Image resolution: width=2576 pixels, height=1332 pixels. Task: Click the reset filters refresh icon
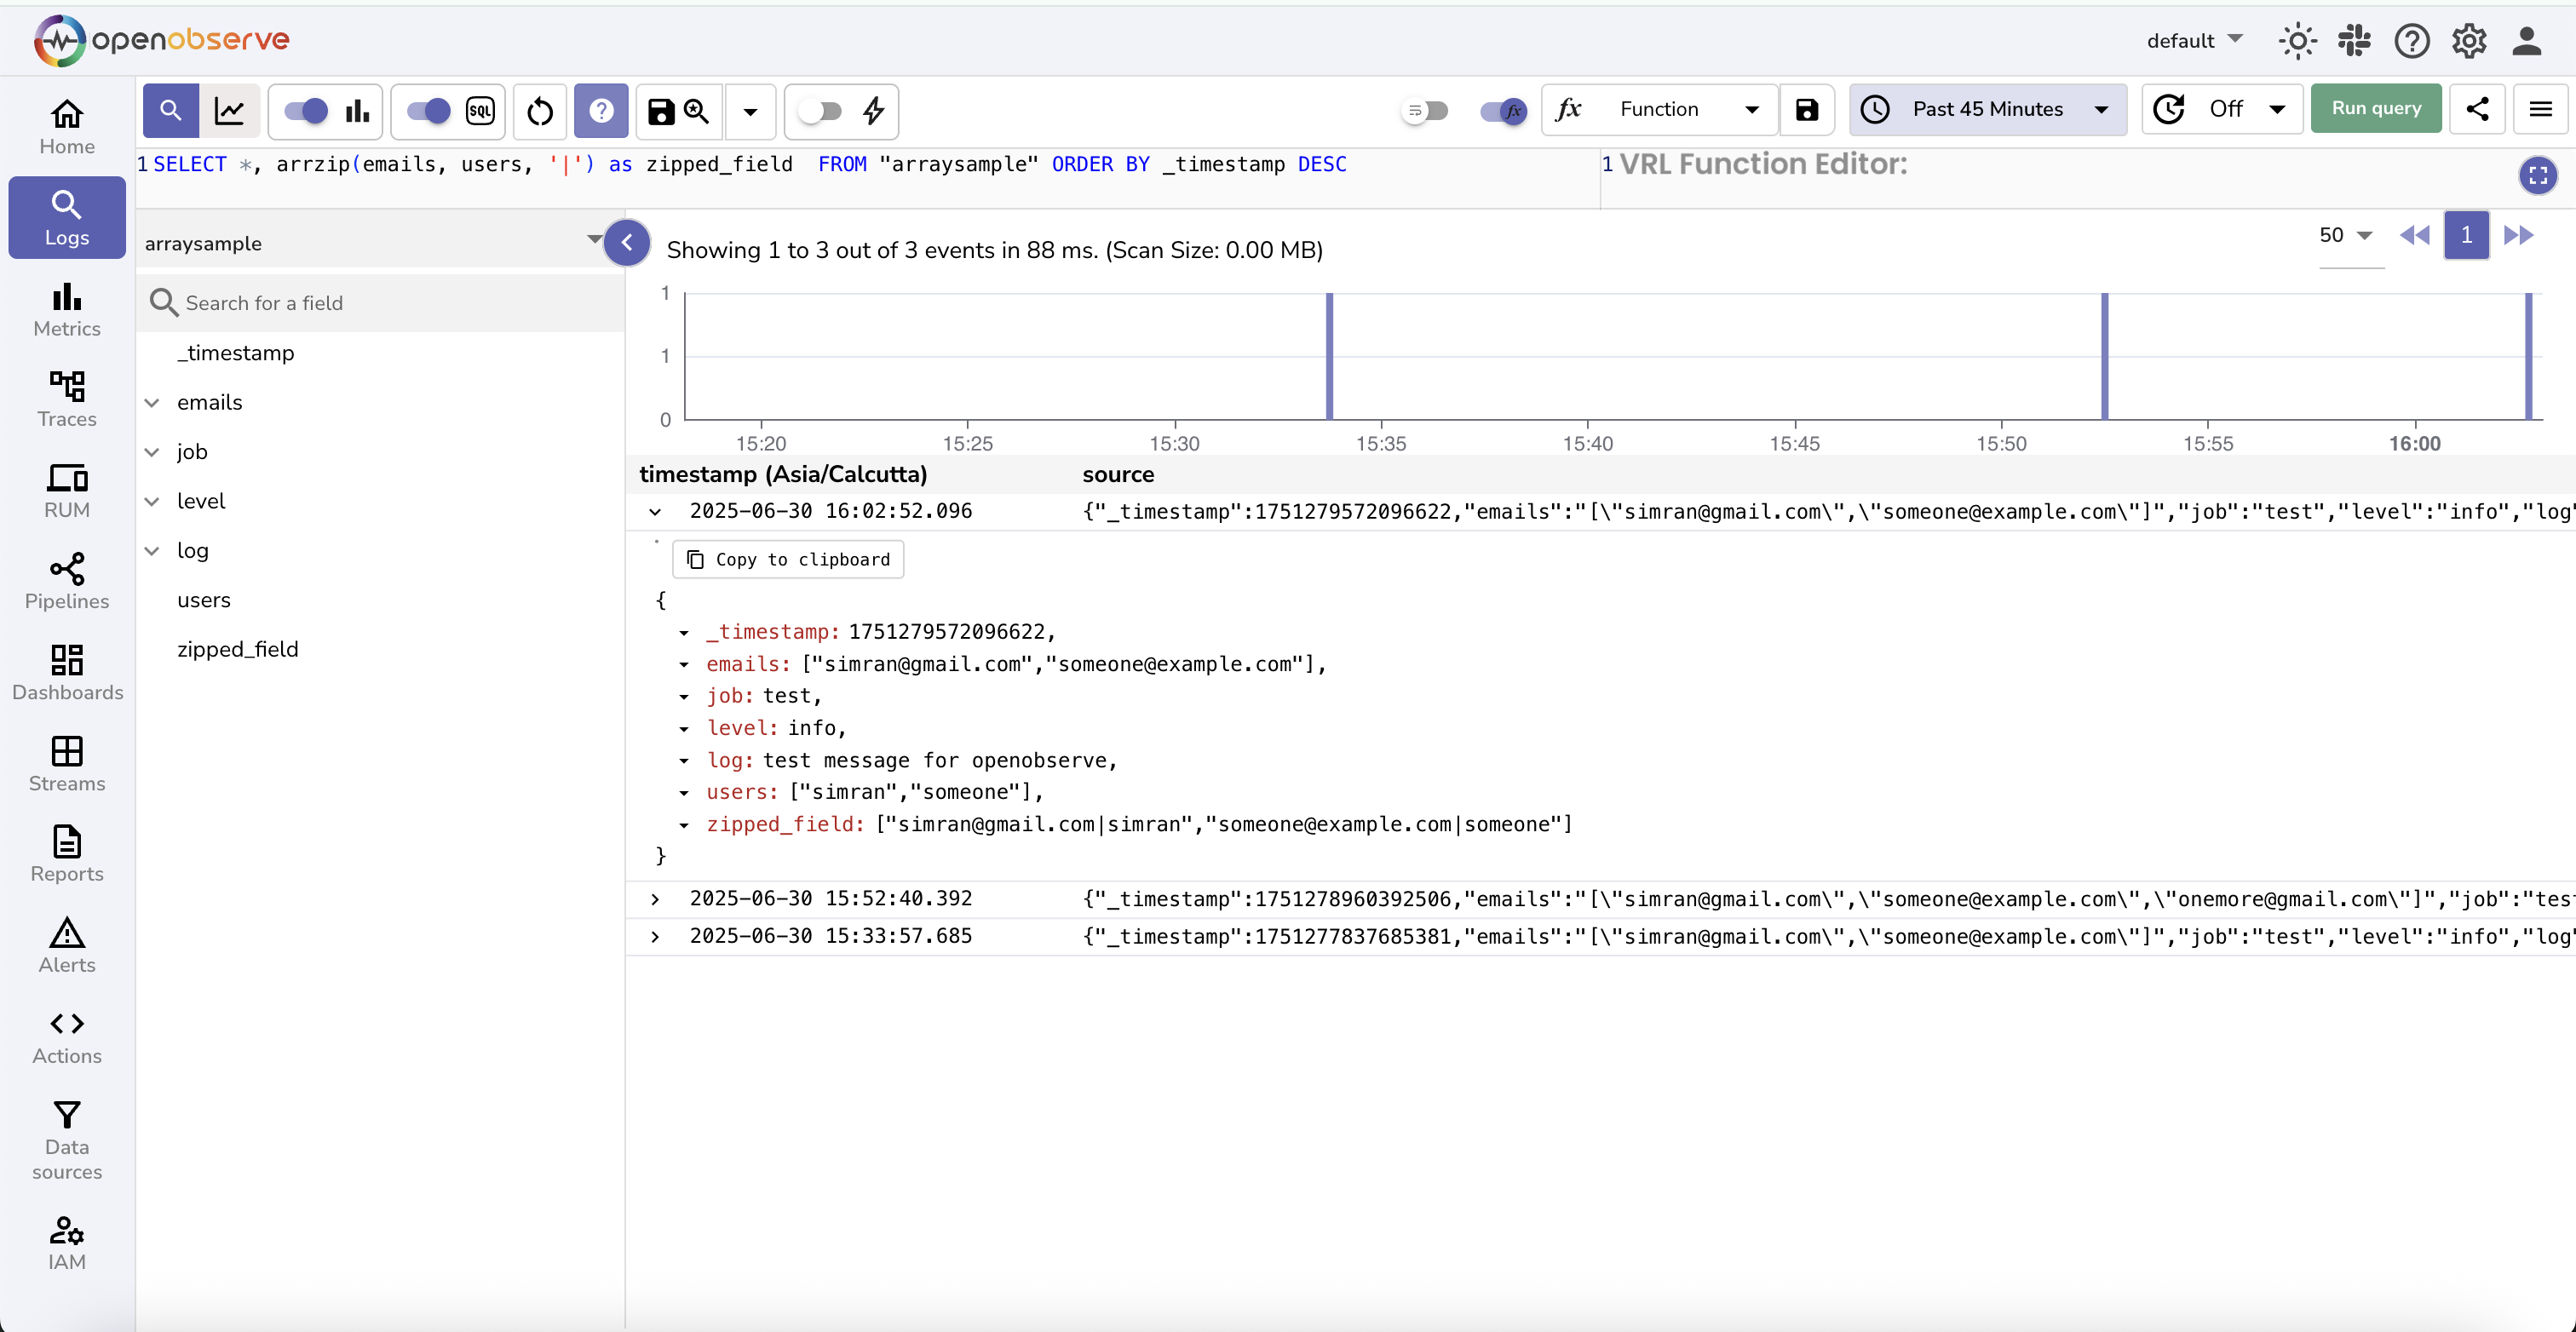[540, 111]
